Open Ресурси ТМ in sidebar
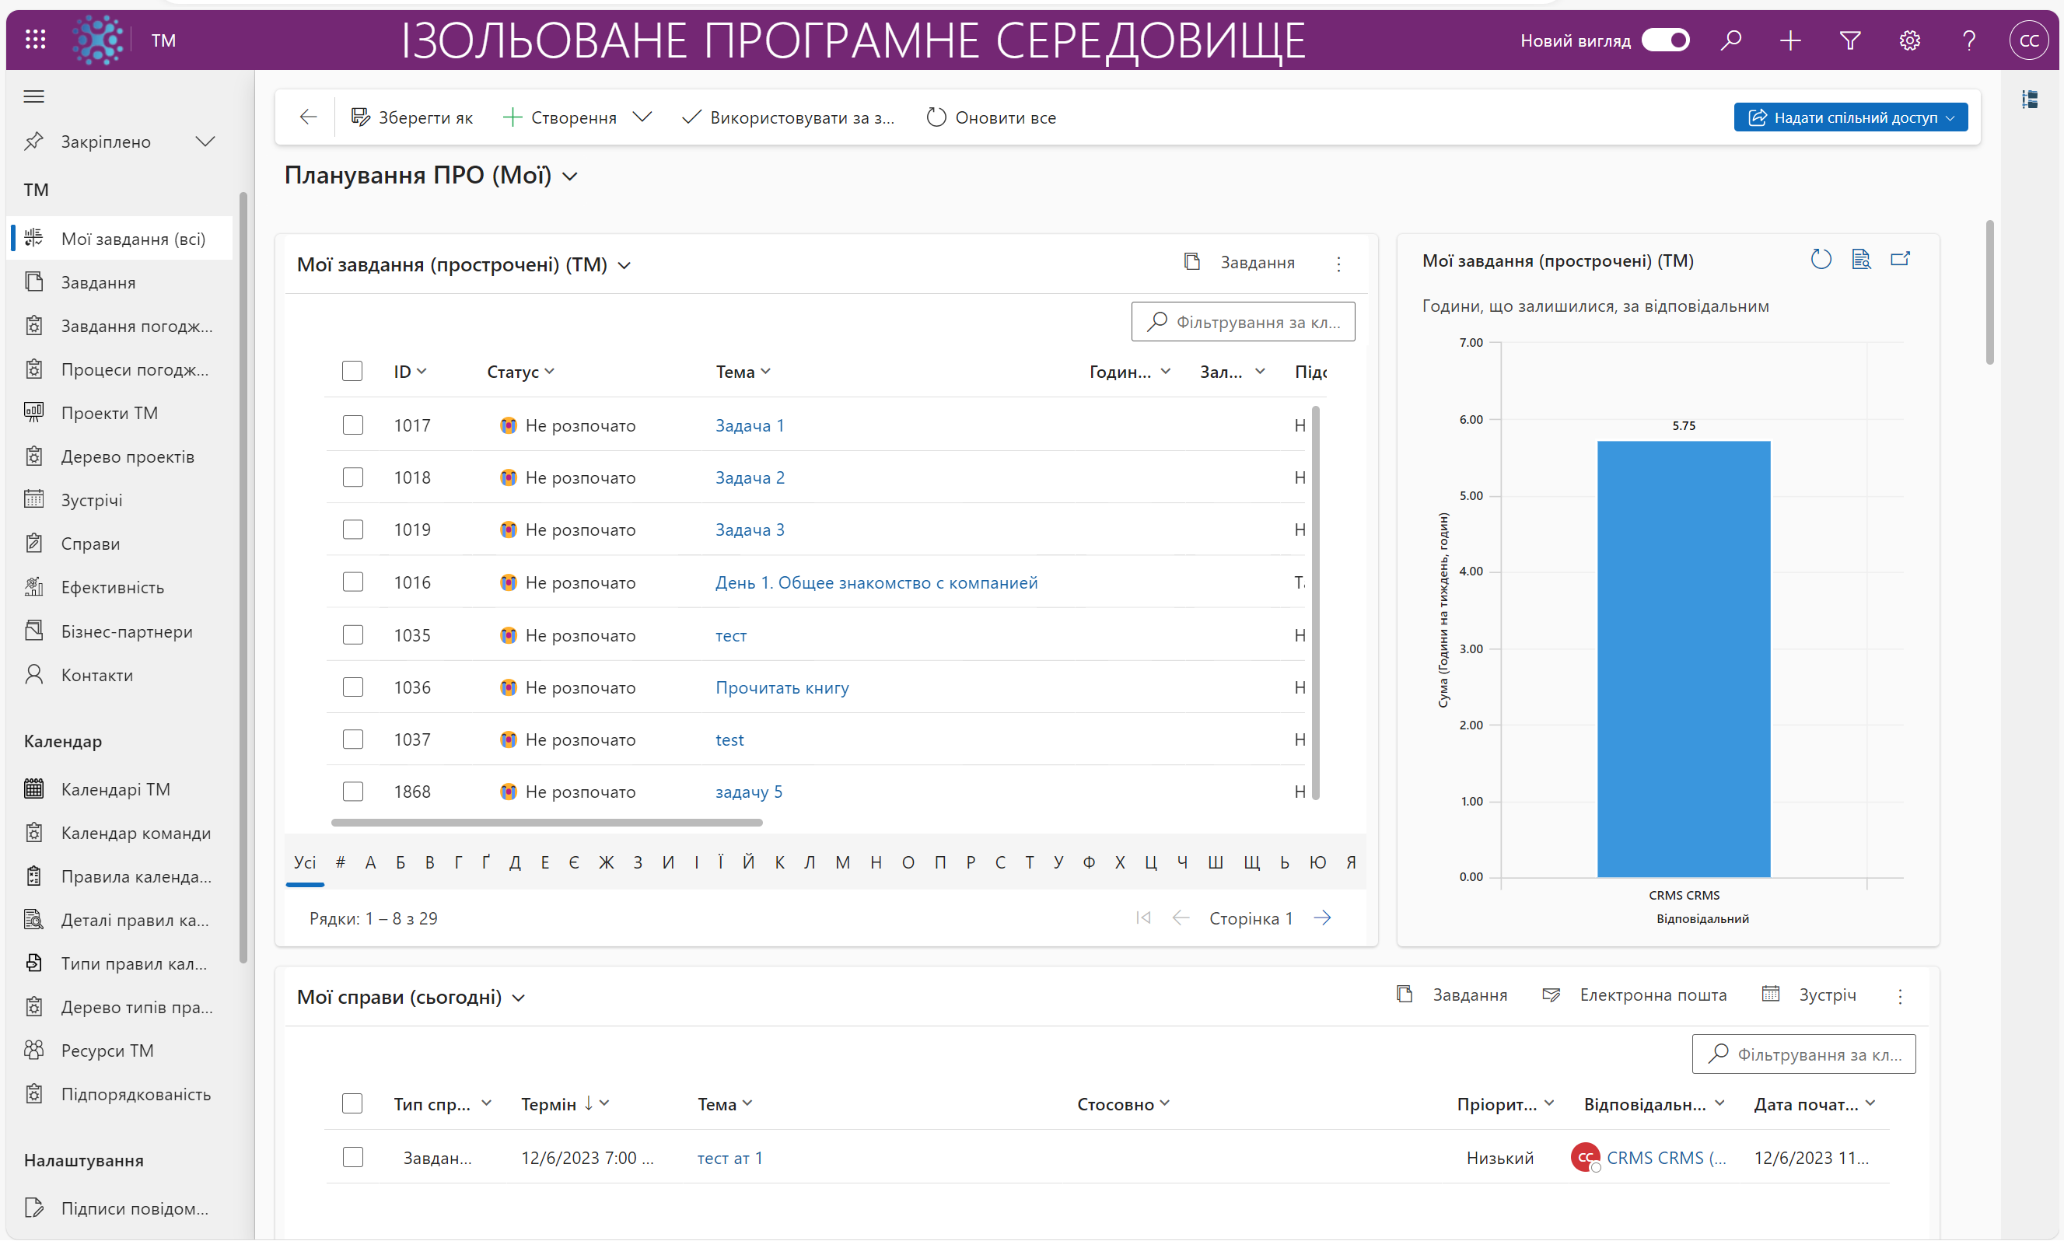 (107, 1050)
